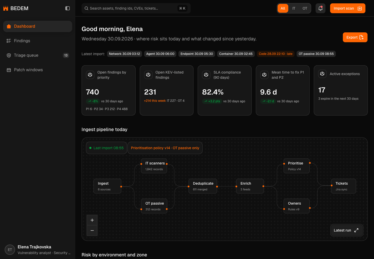374x259 pixels.
Task: Select the IT scanners pipeline node
Action: [x=154, y=166]
